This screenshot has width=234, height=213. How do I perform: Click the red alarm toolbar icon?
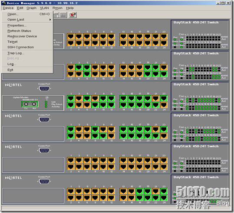tap(73, 15)
